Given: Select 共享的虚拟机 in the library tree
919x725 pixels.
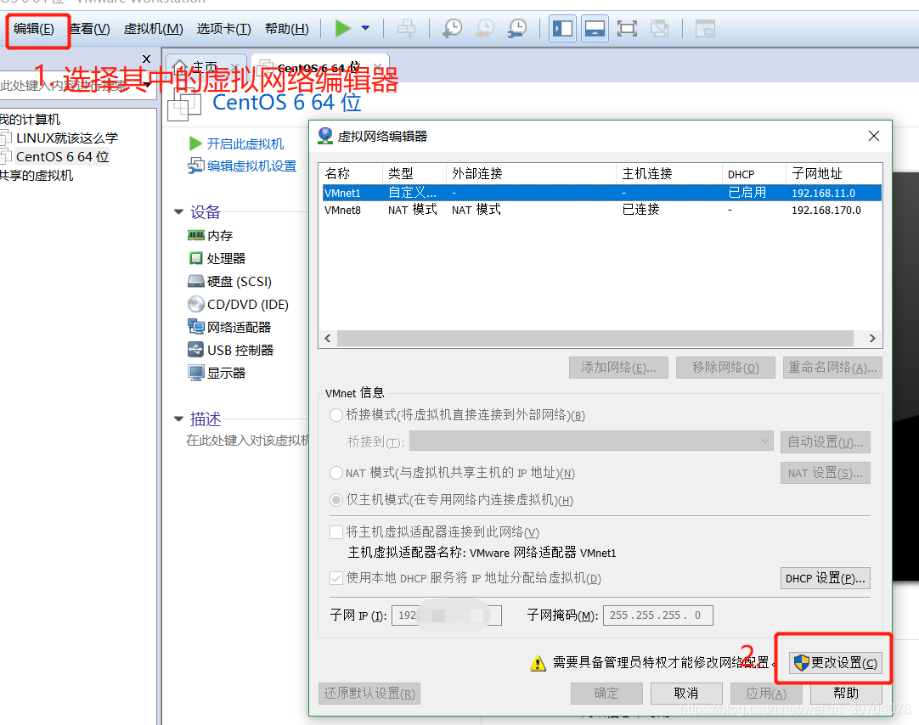Looking at the screenshot, I should pos(37,176).
